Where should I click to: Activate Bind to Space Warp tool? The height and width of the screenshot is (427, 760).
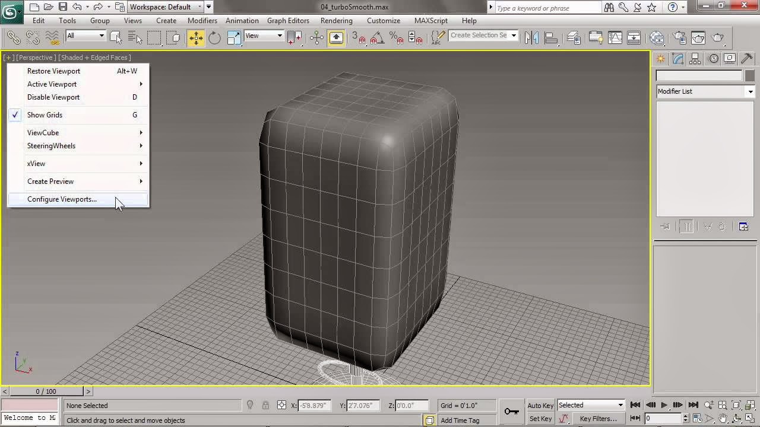pos(52,38)
